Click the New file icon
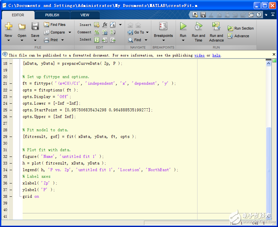This screenshot has height=227, width=278. click(8, 27)
